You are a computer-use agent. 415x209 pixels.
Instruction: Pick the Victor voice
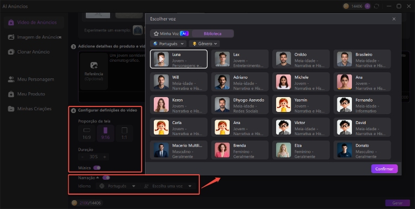tap(301, 127)
